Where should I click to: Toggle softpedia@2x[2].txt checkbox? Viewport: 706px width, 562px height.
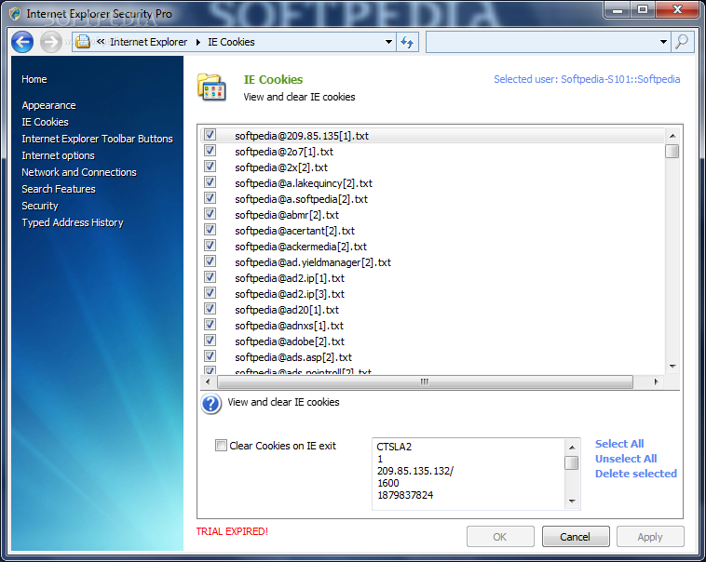(x=210, y=166)
